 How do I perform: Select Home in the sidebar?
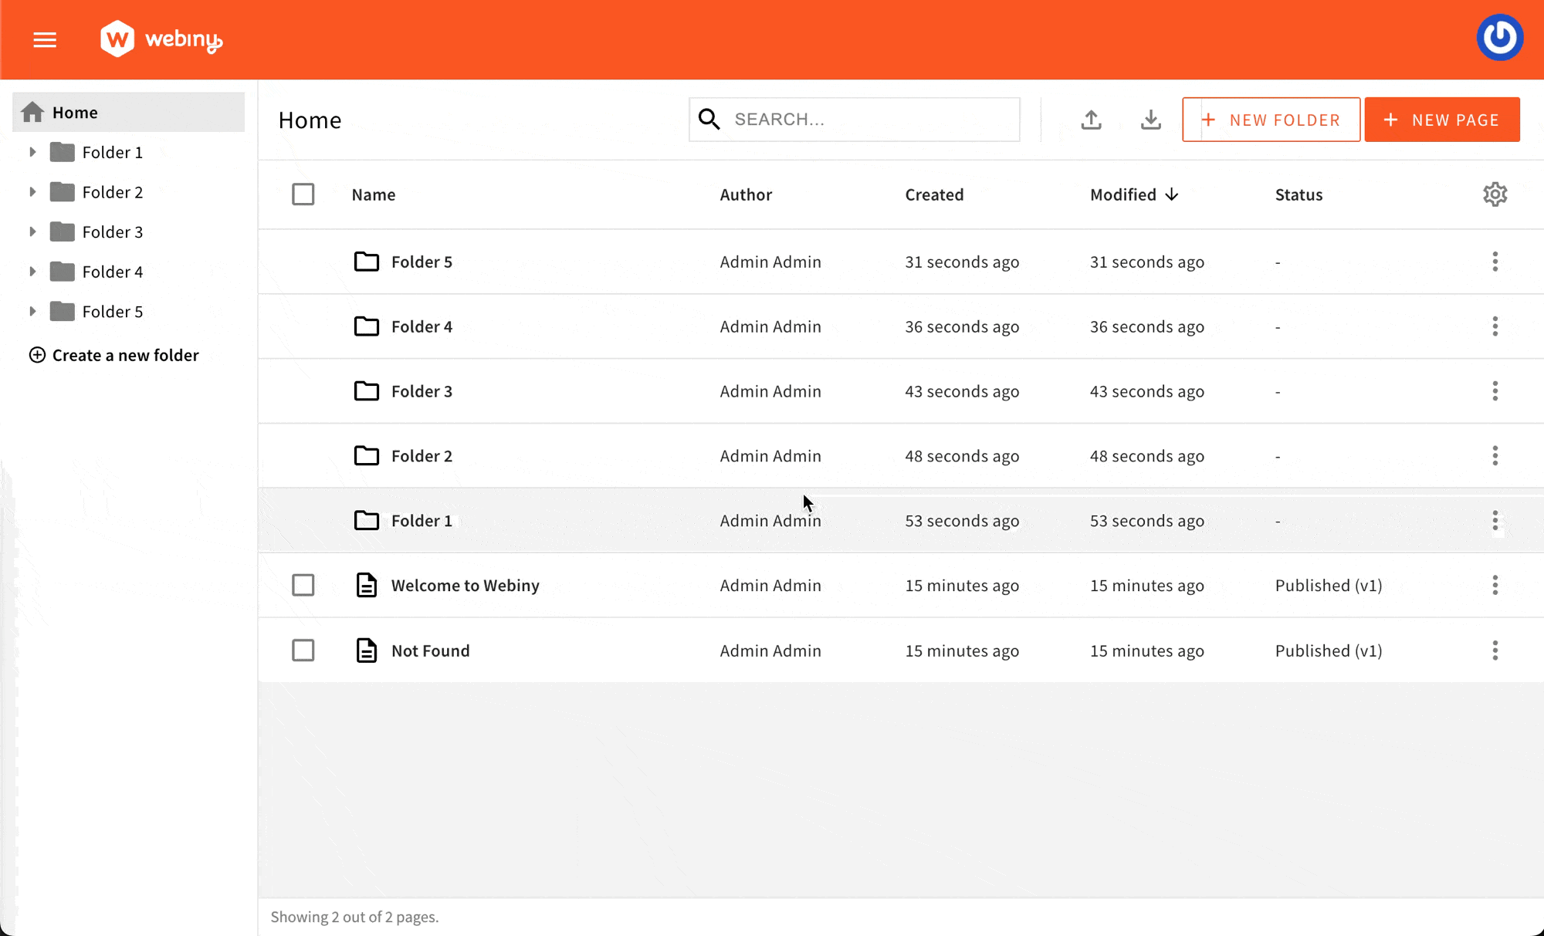74,112
